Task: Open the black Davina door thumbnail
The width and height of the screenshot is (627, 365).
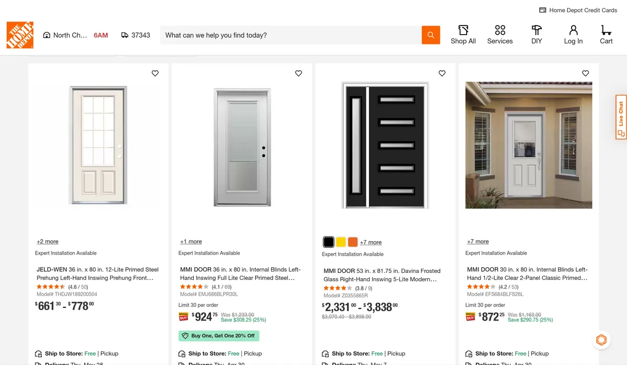Action: coord(385,145)
